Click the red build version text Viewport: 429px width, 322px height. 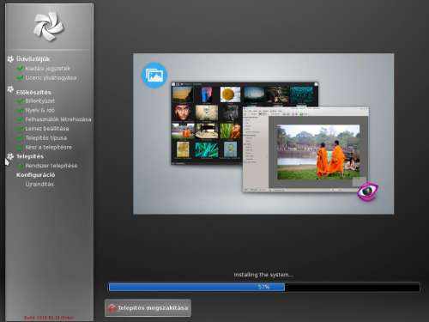pos(49,318)
